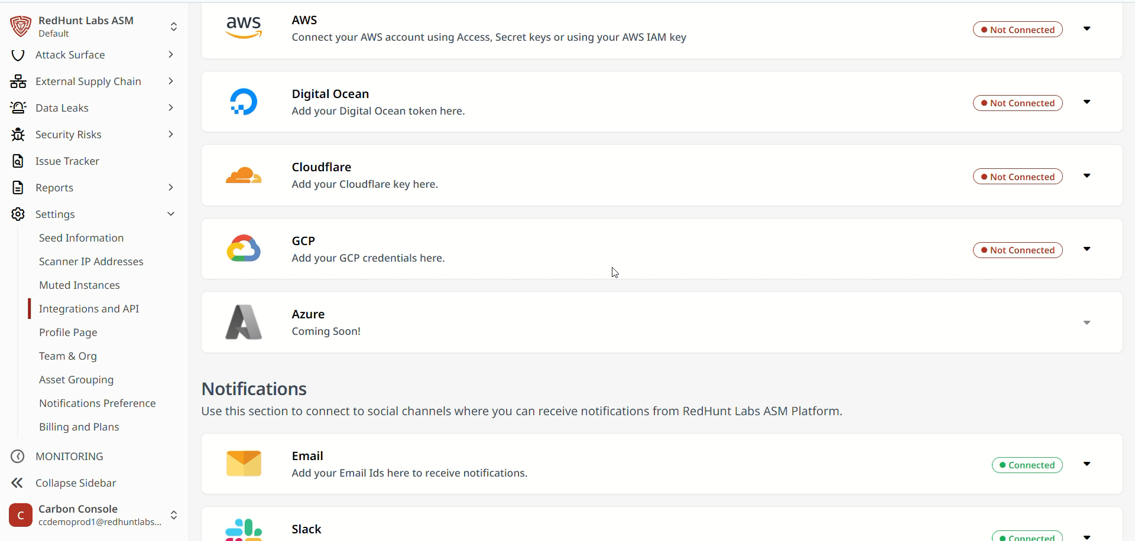Go to Muted Instances
Viewport: 1135px width, 541px height.
[79, 285]
